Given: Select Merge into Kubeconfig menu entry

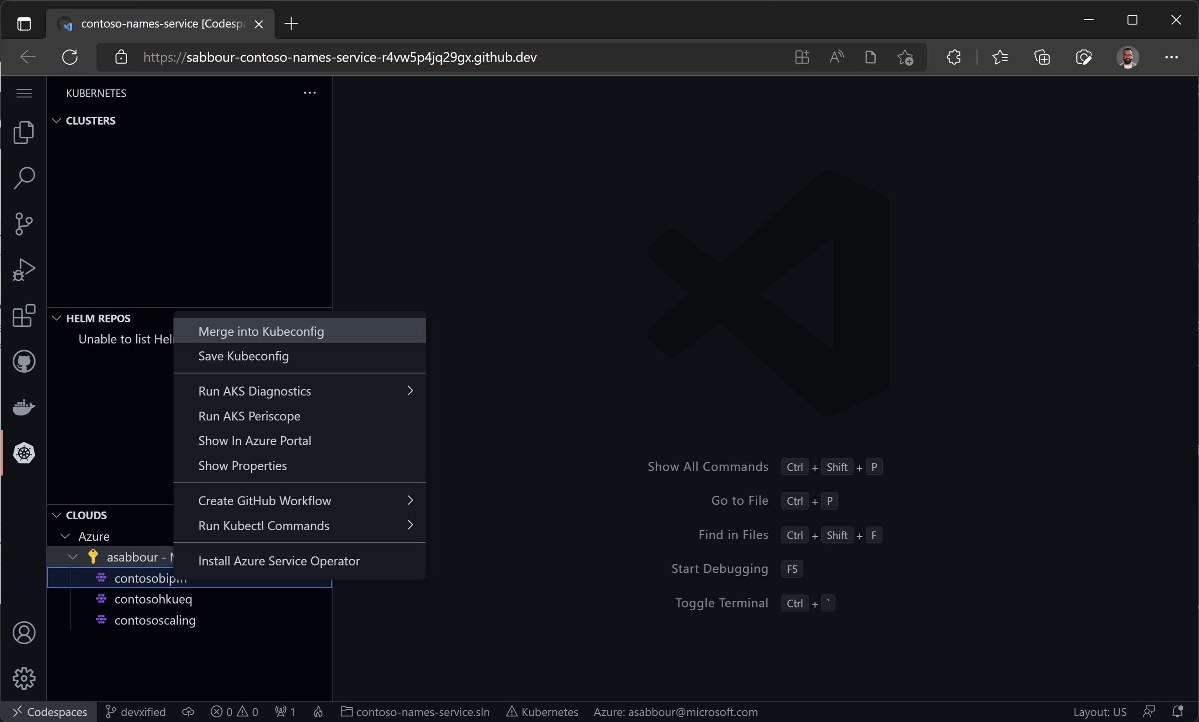Looking at the screenshot, I should (261, 331).
